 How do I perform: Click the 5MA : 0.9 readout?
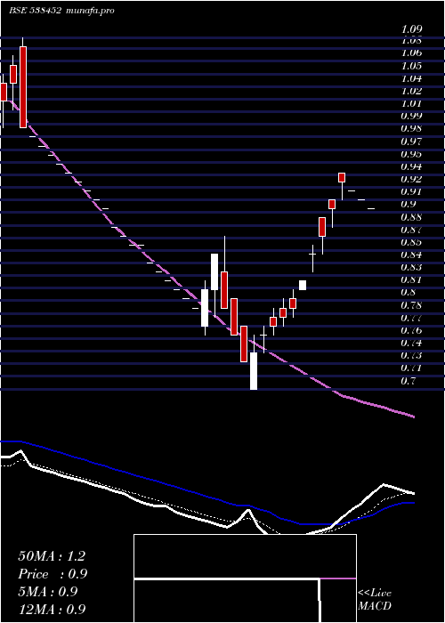click(48, 592)
